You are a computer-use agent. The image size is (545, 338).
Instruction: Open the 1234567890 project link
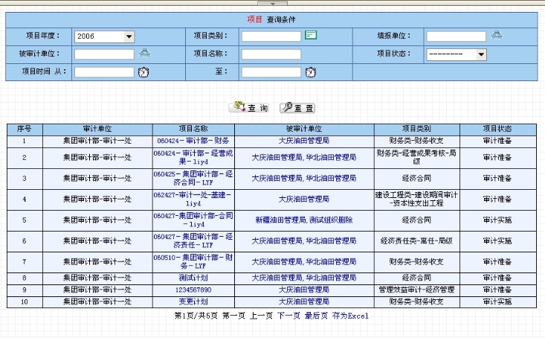point(193,290)
